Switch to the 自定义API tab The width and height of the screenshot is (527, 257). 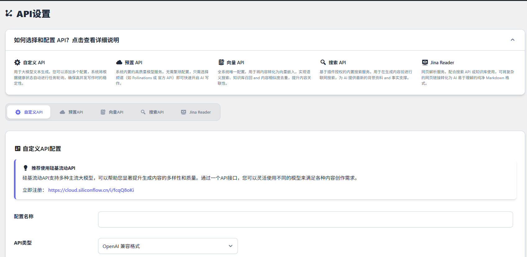[x=29, y=112]
